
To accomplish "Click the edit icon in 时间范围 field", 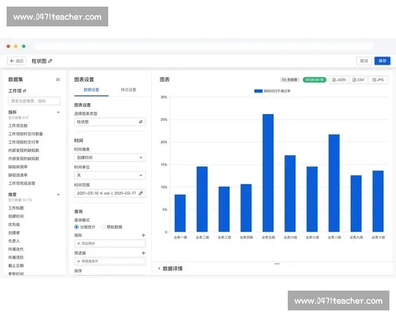I will coord(141,193).
